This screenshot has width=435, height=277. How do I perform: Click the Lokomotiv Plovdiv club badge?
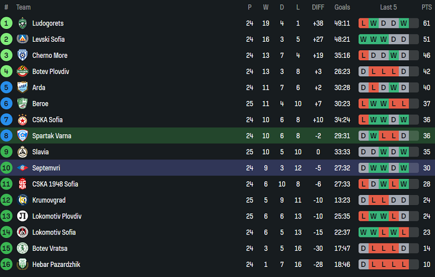pyautogui.click(x=22, y=216)
